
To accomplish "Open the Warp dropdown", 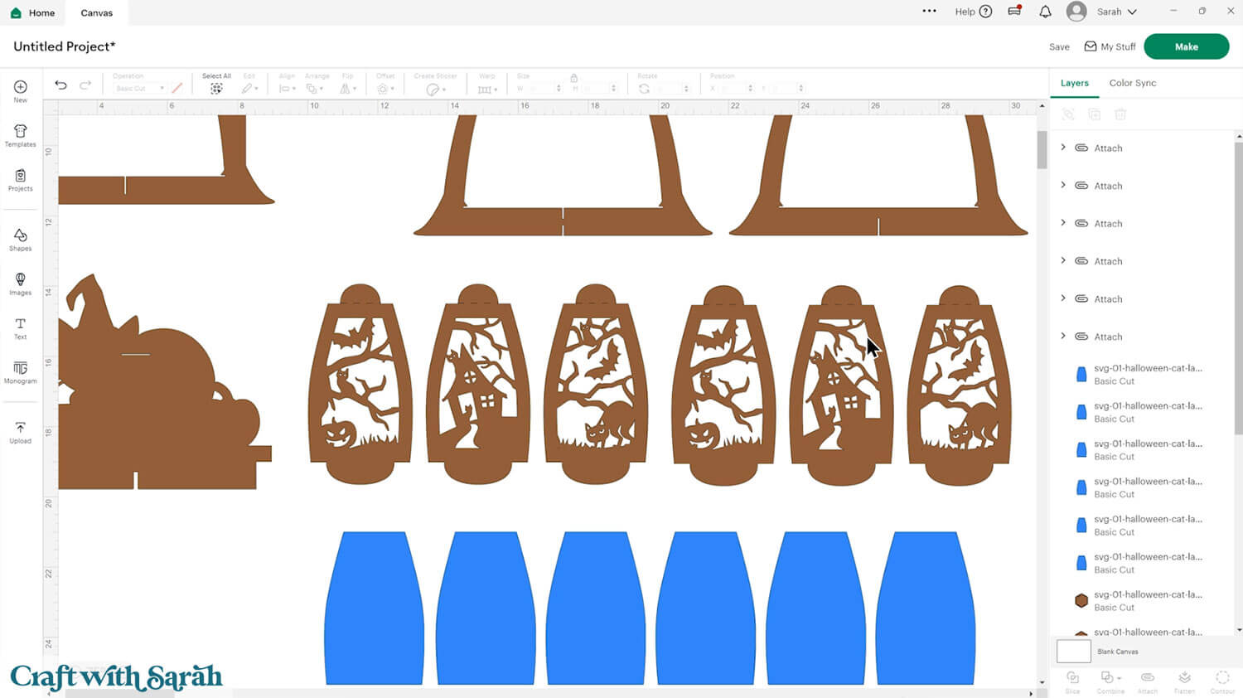I will [487, 89].
